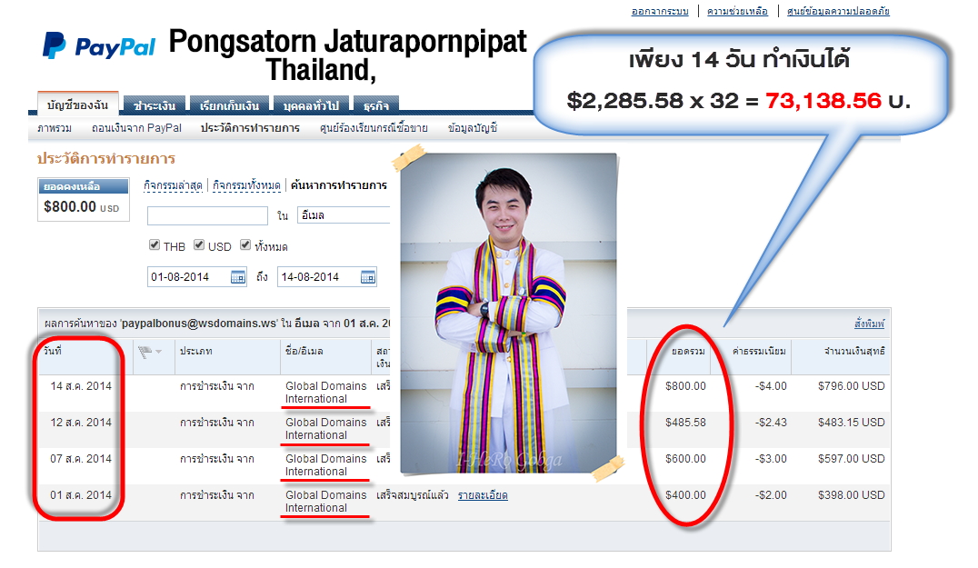Click the $485.58 gross amount cell
This screenshot has height=568, width=978.
pyautogui.click(x=685, y=423)
